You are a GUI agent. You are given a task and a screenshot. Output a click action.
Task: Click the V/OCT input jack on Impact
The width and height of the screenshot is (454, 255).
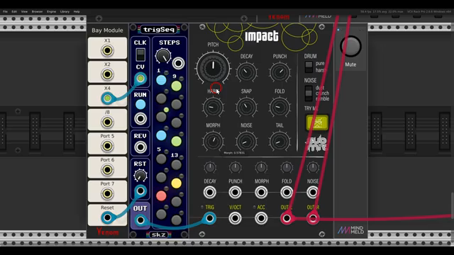tap(235, 218)
